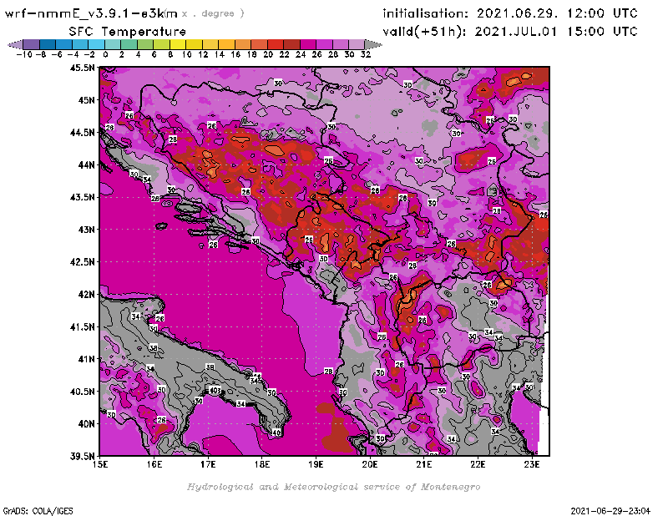Click the '22E' longitude label
The height and width of the screenshot is (516, 668).
(x=478, y=464)
